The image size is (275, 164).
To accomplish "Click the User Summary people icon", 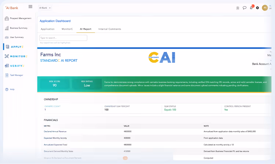I will (x=7, y=37).
